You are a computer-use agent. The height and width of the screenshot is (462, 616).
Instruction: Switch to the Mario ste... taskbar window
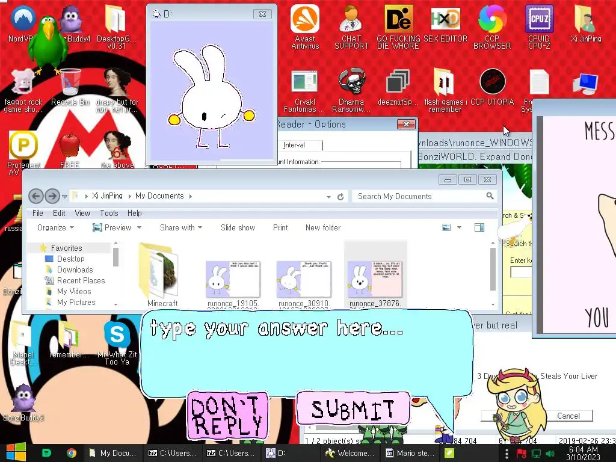[410, 453]
